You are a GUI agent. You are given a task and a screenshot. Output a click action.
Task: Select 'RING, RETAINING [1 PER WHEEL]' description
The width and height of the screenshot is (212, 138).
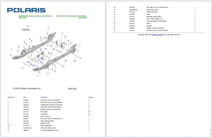[157, 21]
